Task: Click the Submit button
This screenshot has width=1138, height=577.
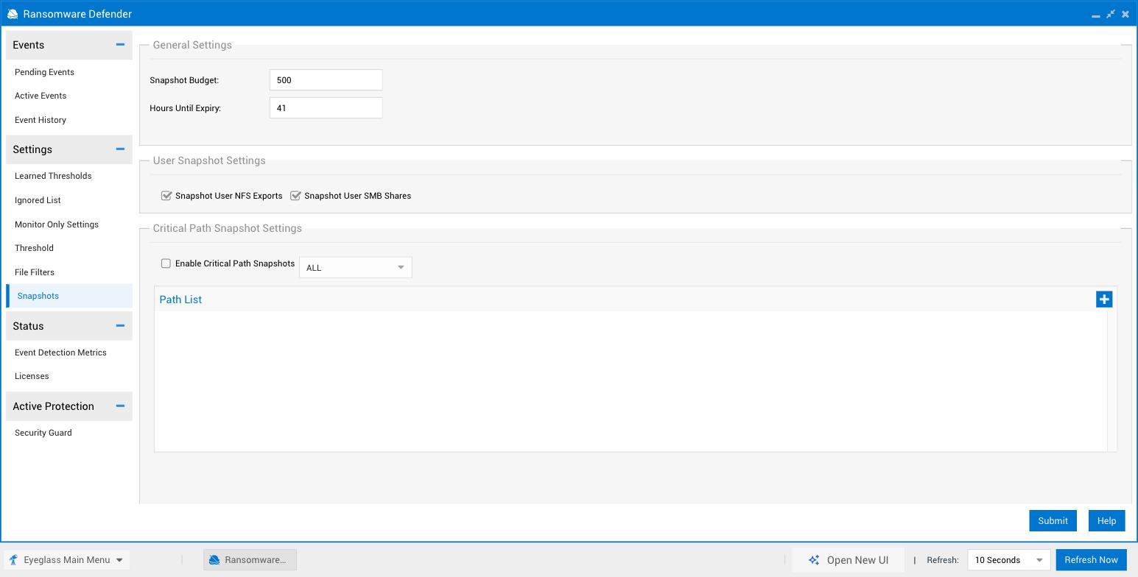Action: click(1053, 520)
